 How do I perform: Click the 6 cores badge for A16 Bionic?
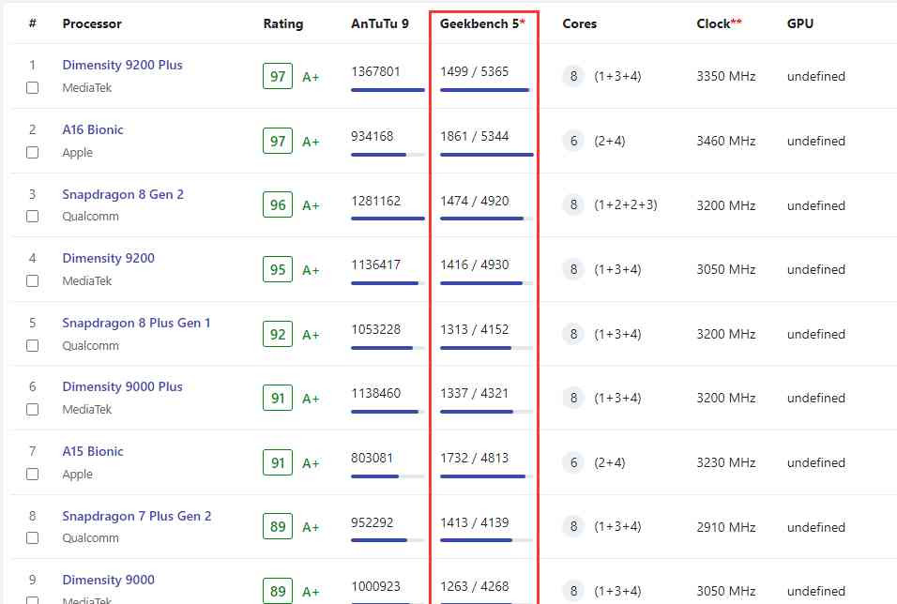pos(574,141)
